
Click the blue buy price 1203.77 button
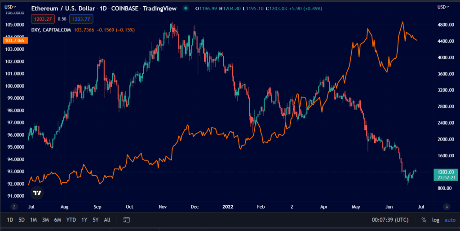[81, 19]
